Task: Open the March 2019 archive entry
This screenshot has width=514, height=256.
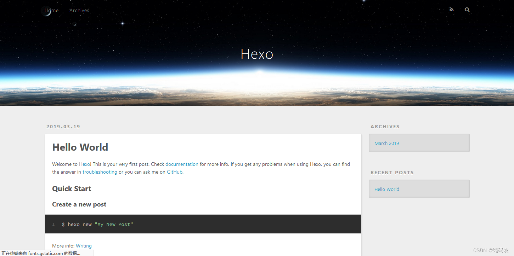Action: [386, 143]
